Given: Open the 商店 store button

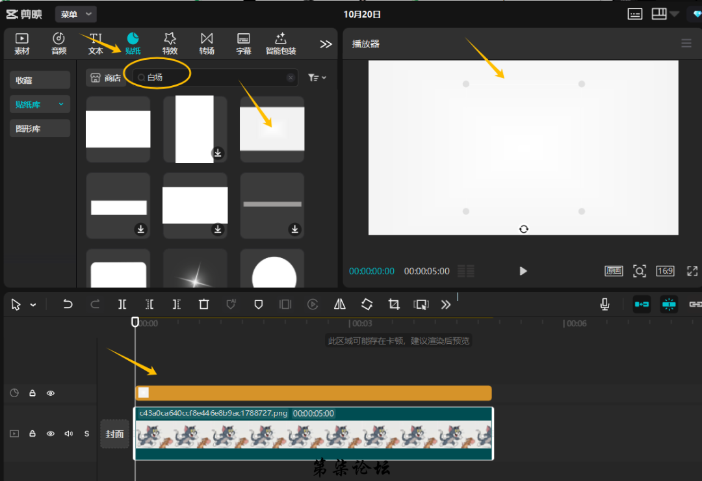Looking at the screenshot, I should (106, 78).
